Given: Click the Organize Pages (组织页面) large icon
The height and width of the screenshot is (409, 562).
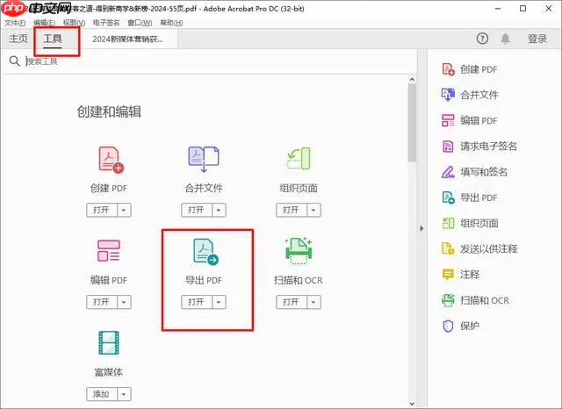Looking at the screenshot, I should point(299,159).
